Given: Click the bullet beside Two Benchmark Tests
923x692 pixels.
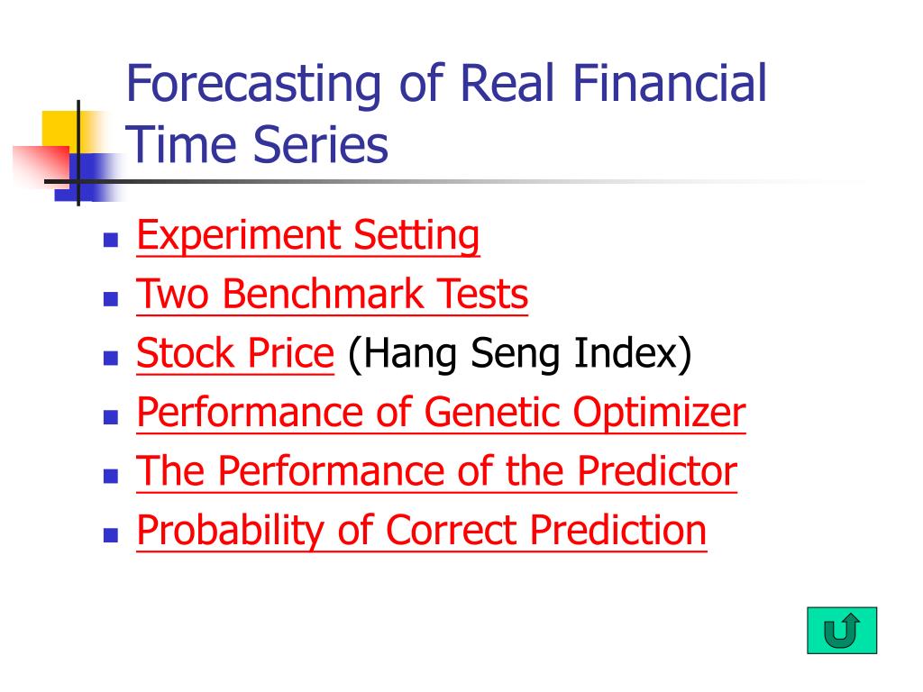Looking at the screenshot, I should point(111,299).
